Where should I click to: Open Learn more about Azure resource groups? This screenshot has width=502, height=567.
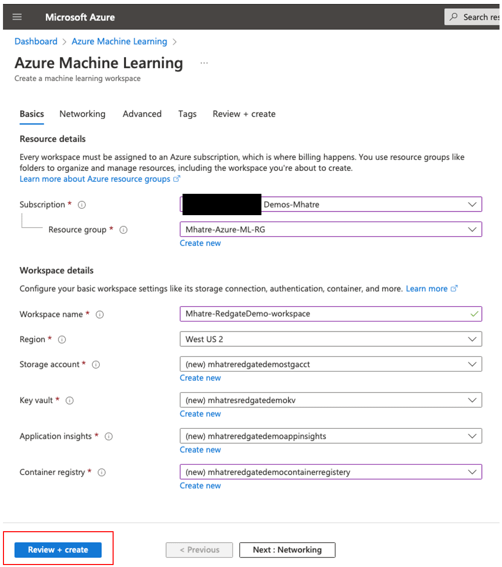pos(95,179)
